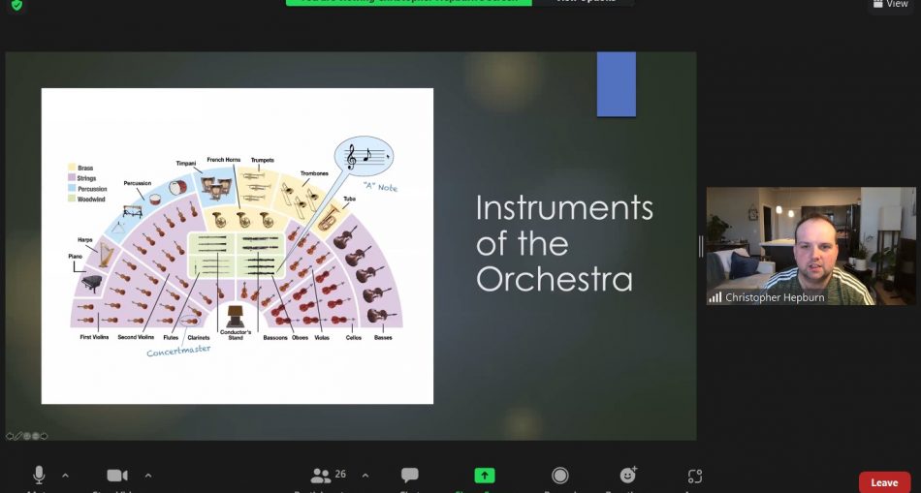921x493 pixels.
Task: Toggle the video camera off
Action: click(117, 476)
